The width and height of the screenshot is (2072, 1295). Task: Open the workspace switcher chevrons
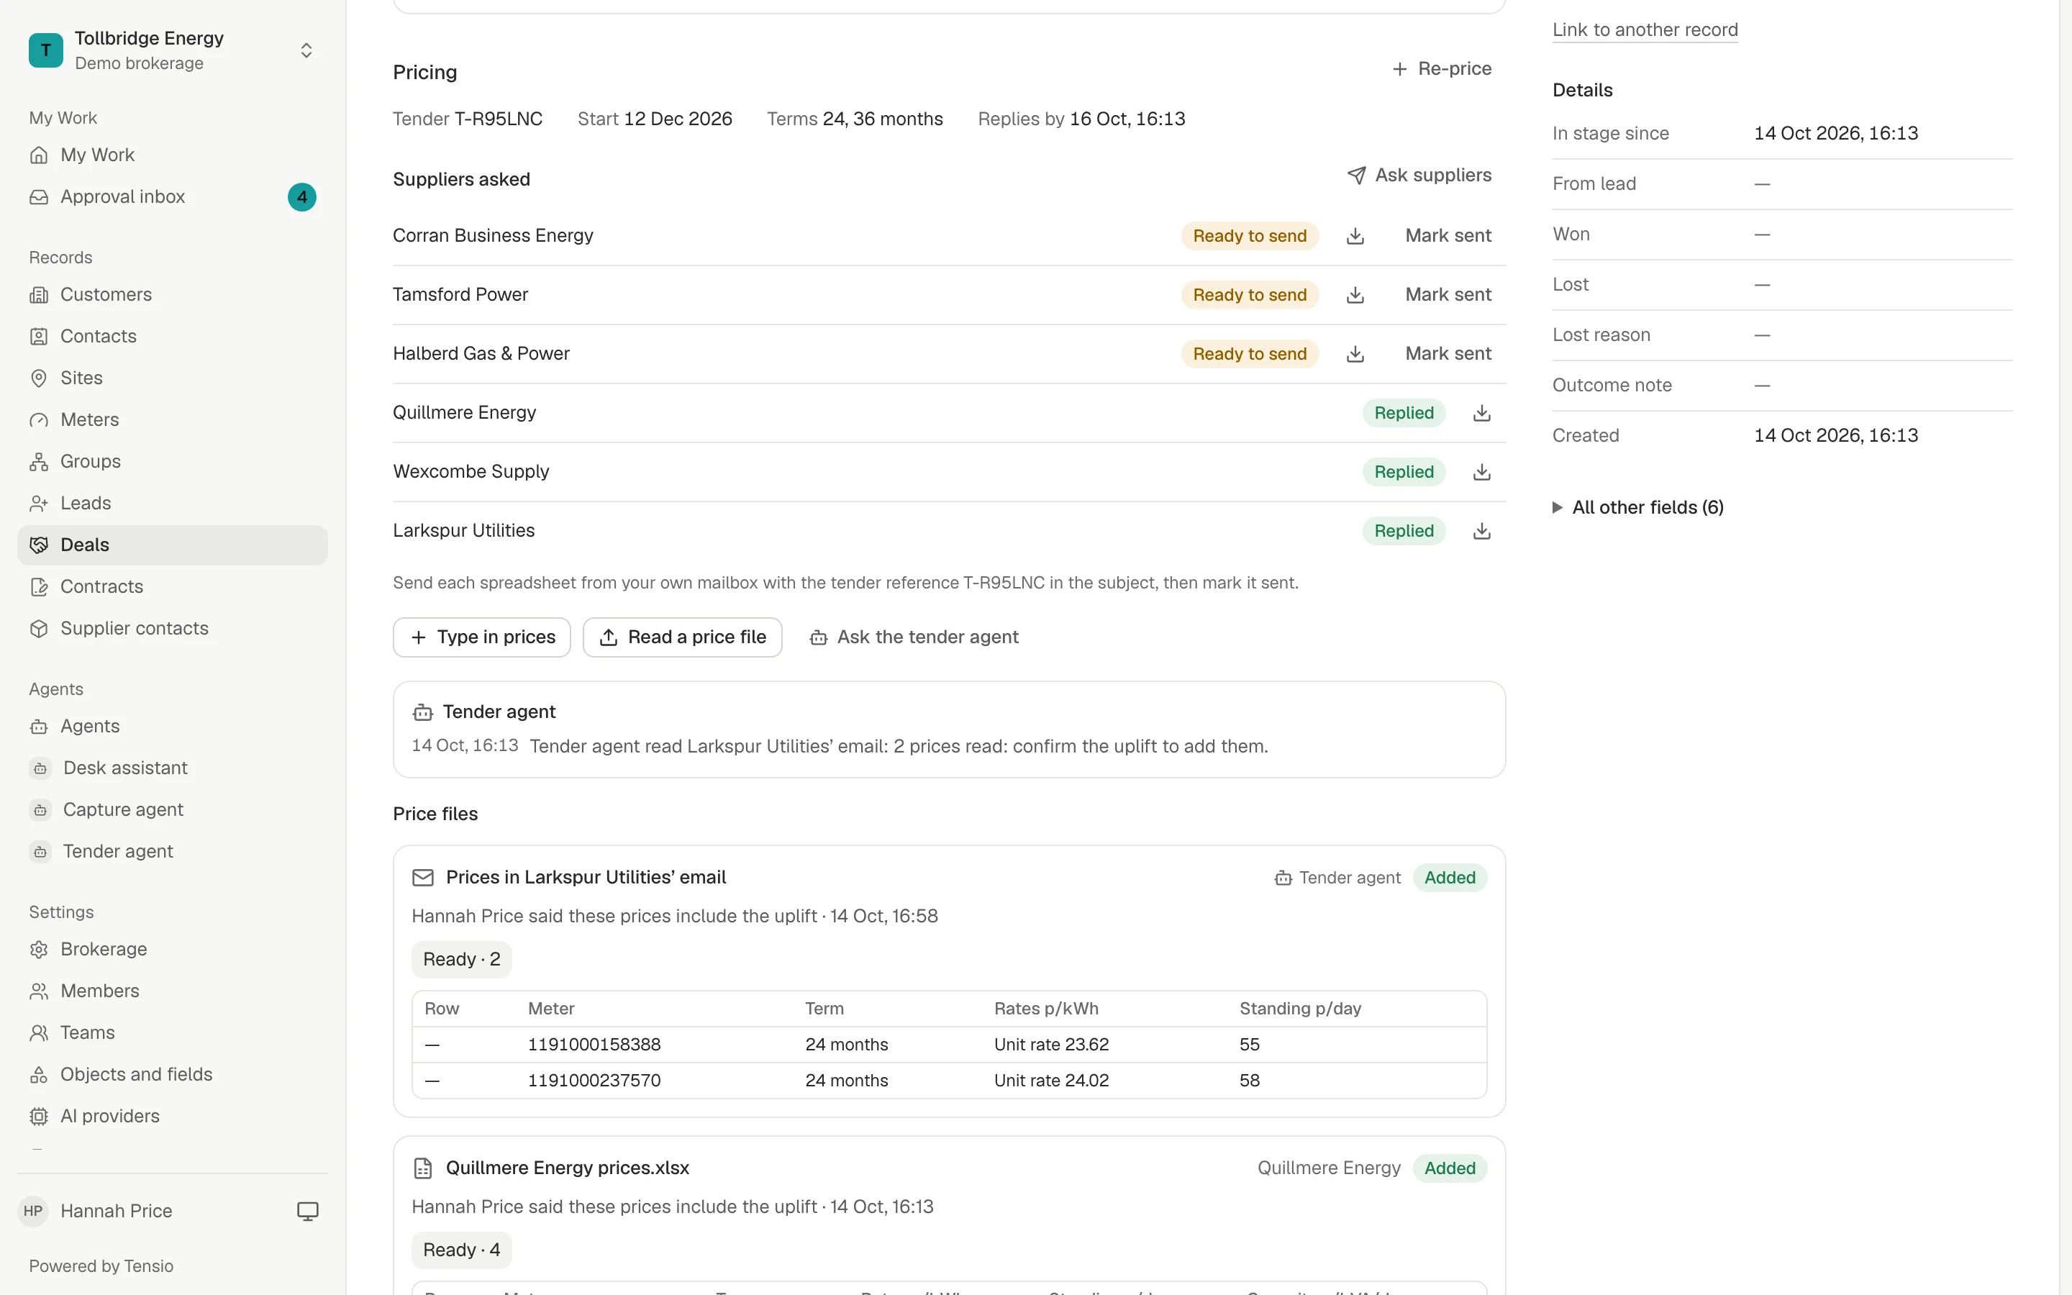tap(306, 50)
